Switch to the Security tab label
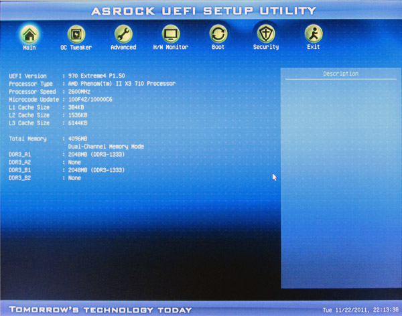402x316 pixels. point(266,47)
